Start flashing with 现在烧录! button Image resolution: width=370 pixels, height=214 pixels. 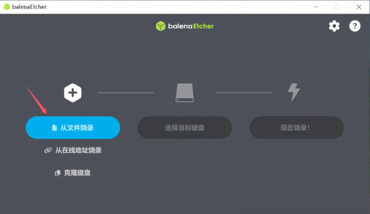coord(297,128)
